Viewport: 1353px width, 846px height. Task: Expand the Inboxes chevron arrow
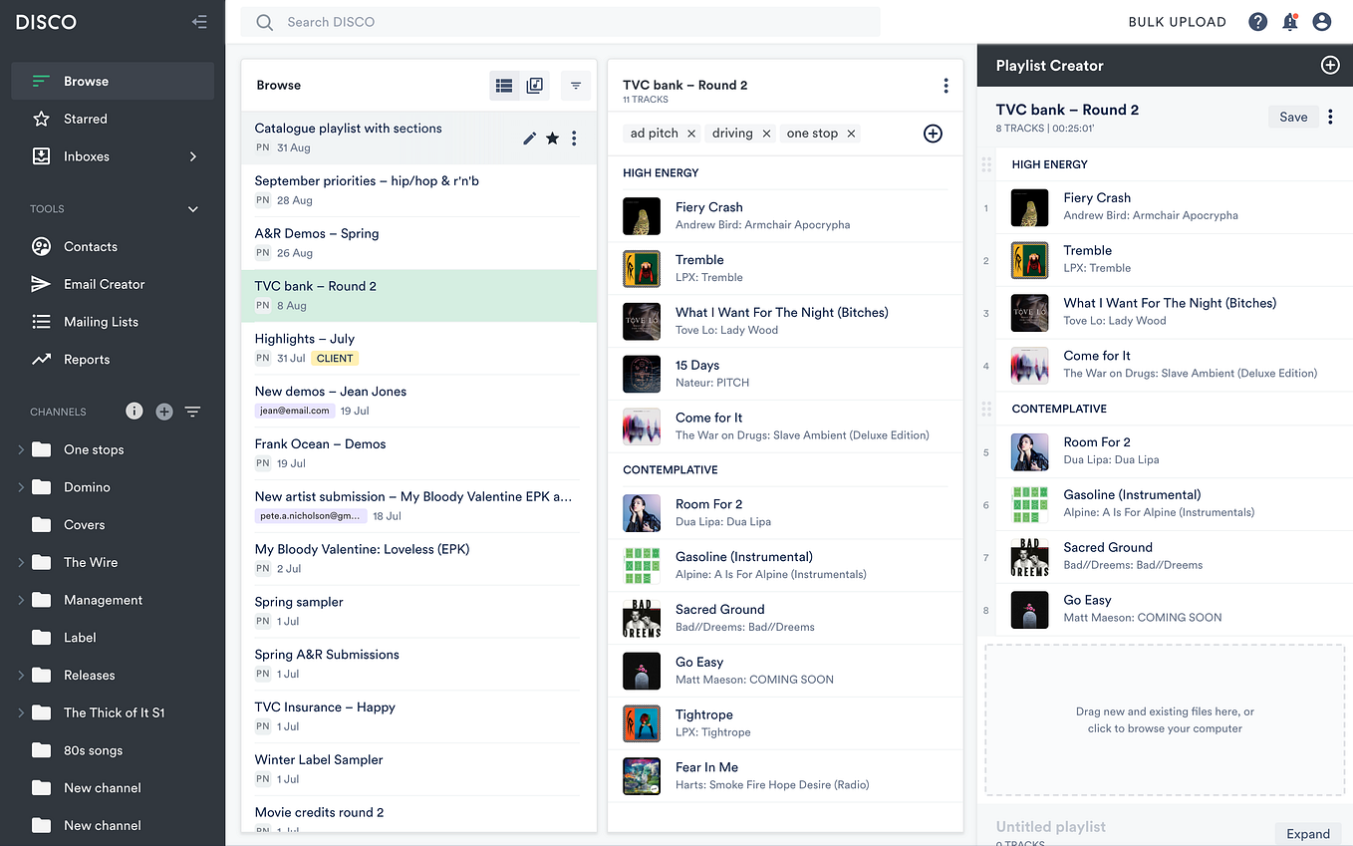193,156
